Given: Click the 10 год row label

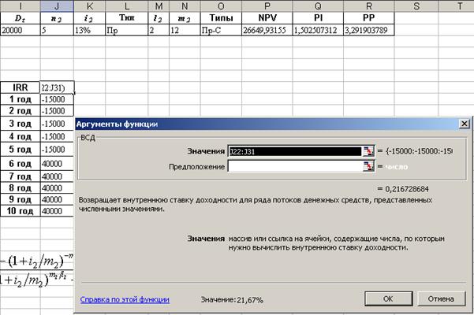Looking at the screenshot, I should click(19, 211).
